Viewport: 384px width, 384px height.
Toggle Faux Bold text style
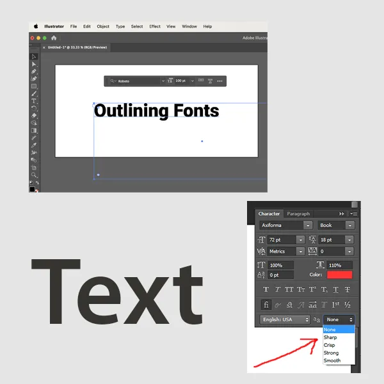coord(262,290)
